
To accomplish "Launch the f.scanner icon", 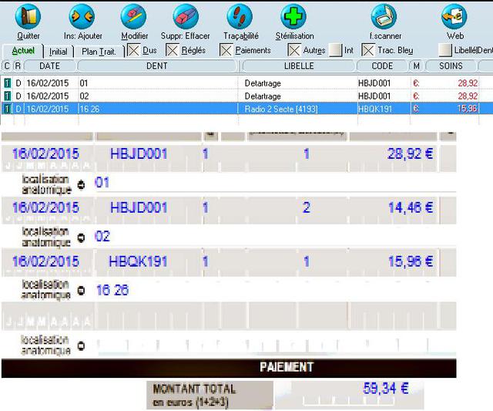I will 384,16.
